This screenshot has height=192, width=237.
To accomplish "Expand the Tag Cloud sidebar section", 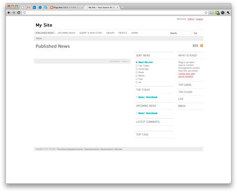I will tap(185, 92).
